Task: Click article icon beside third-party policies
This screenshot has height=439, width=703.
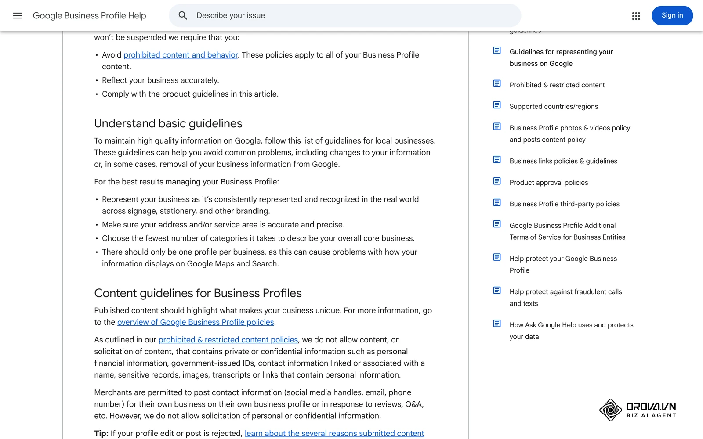Action: [x=497, y=203]
